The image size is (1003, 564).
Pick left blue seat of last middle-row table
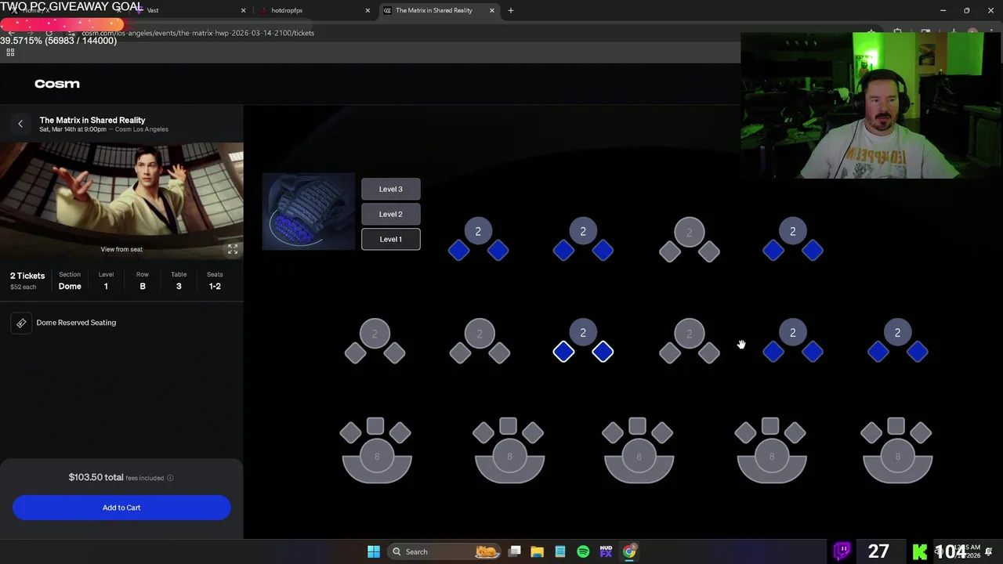tap(878, 352)
